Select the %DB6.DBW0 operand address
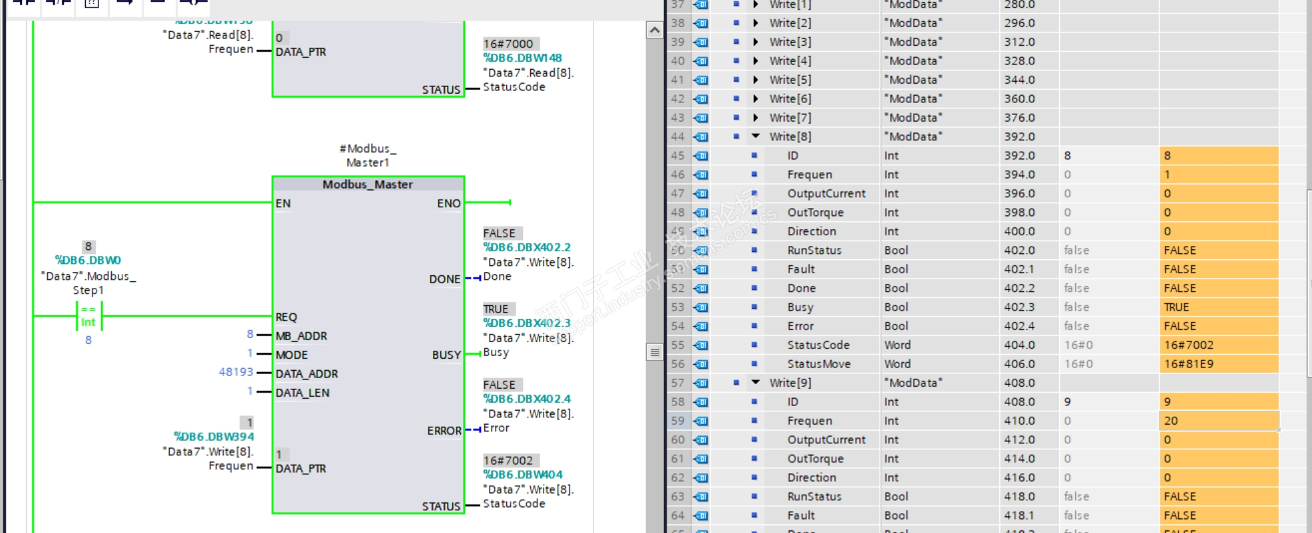 [88, 261]
